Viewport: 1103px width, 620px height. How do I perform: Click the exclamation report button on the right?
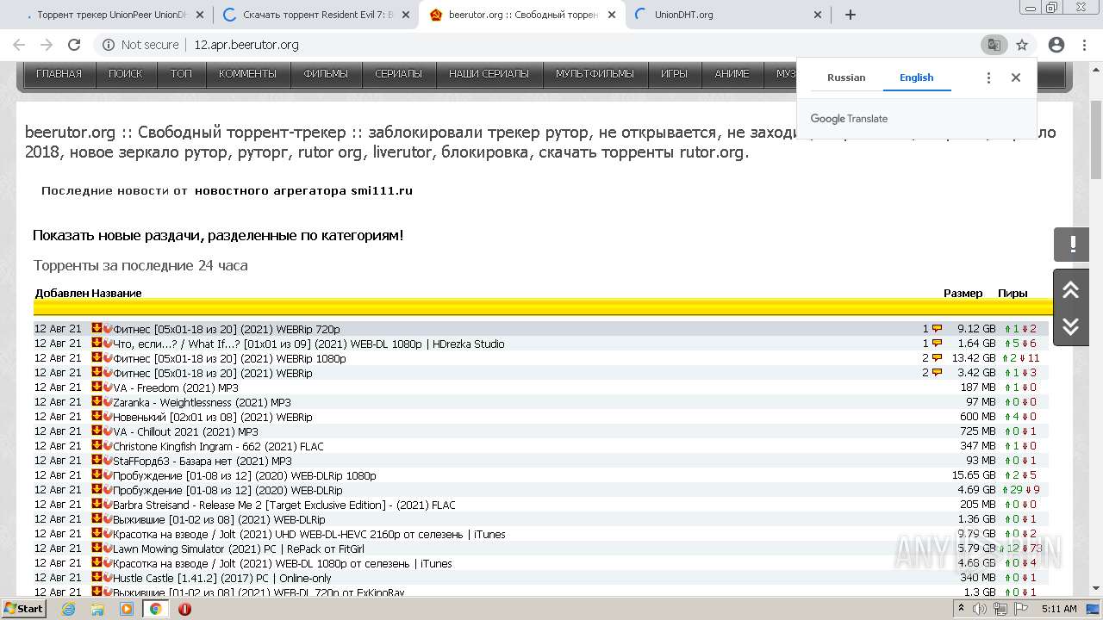[x=1072, y=245]
